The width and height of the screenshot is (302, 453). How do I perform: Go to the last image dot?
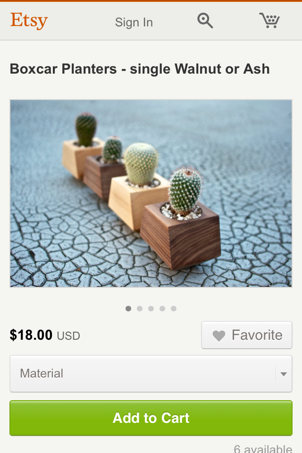pyautogui.click(x=173, y=309)
